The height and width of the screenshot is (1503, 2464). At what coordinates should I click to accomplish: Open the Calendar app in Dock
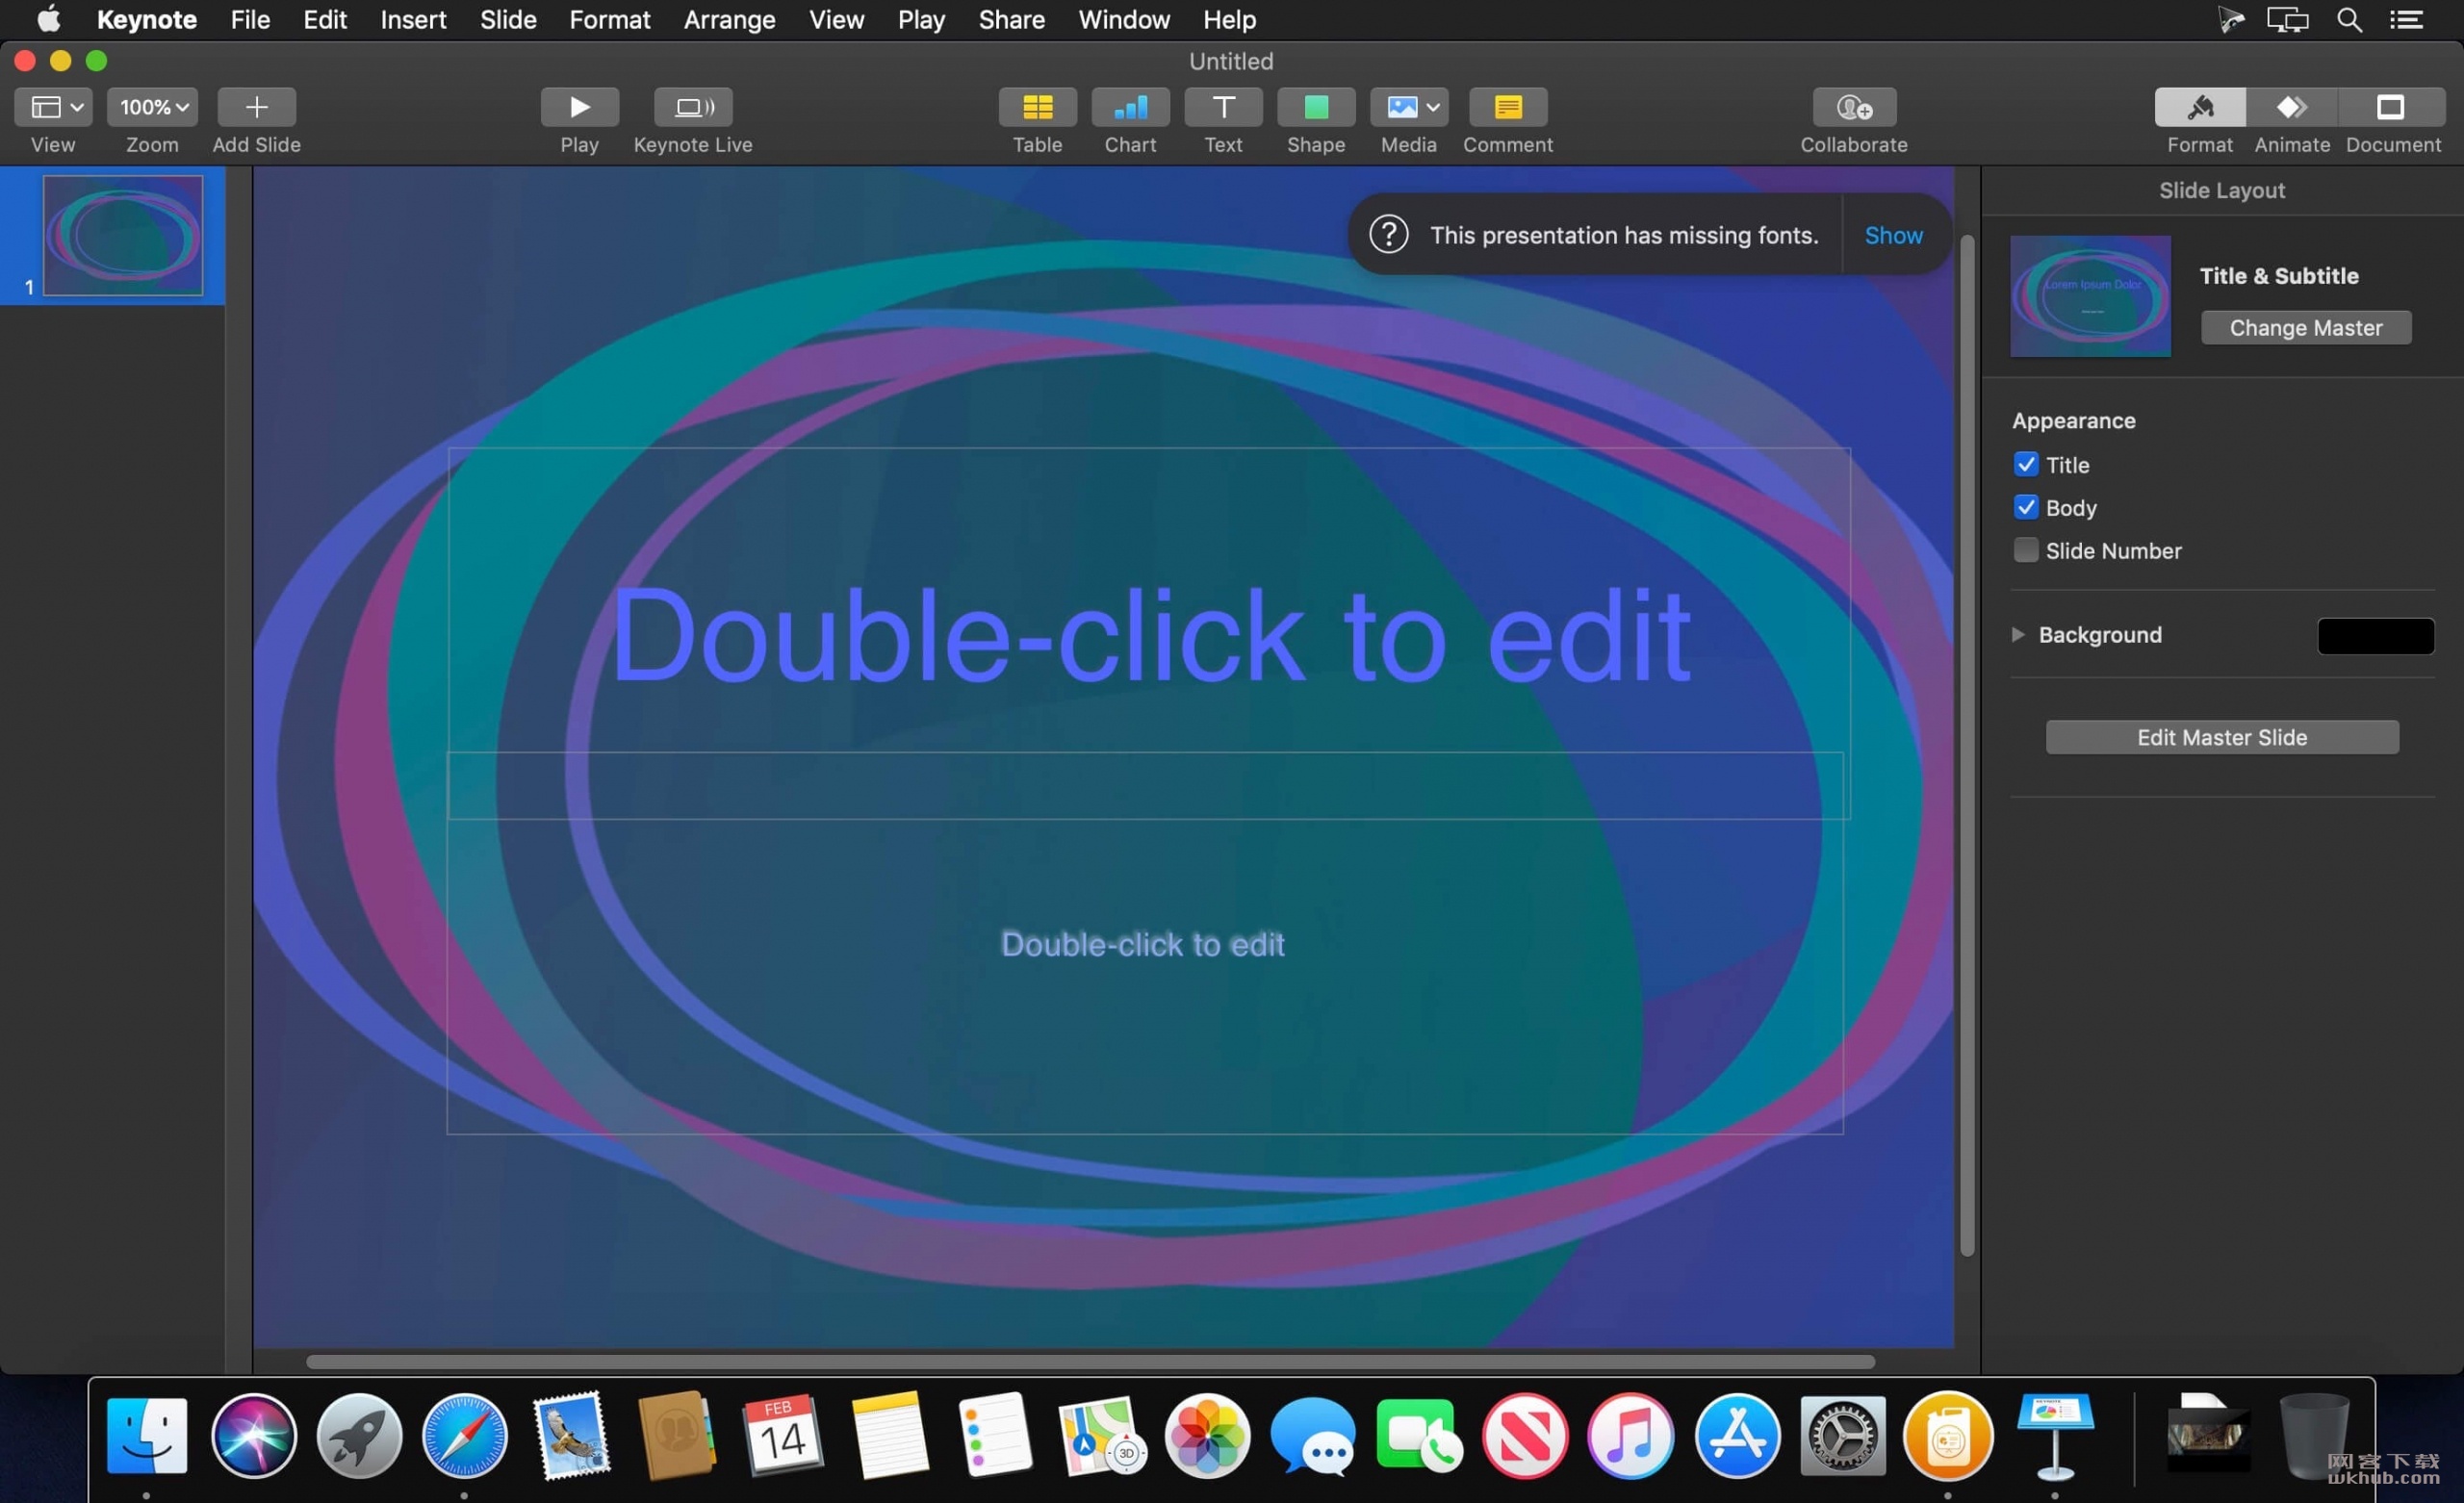pos(782,1436)
